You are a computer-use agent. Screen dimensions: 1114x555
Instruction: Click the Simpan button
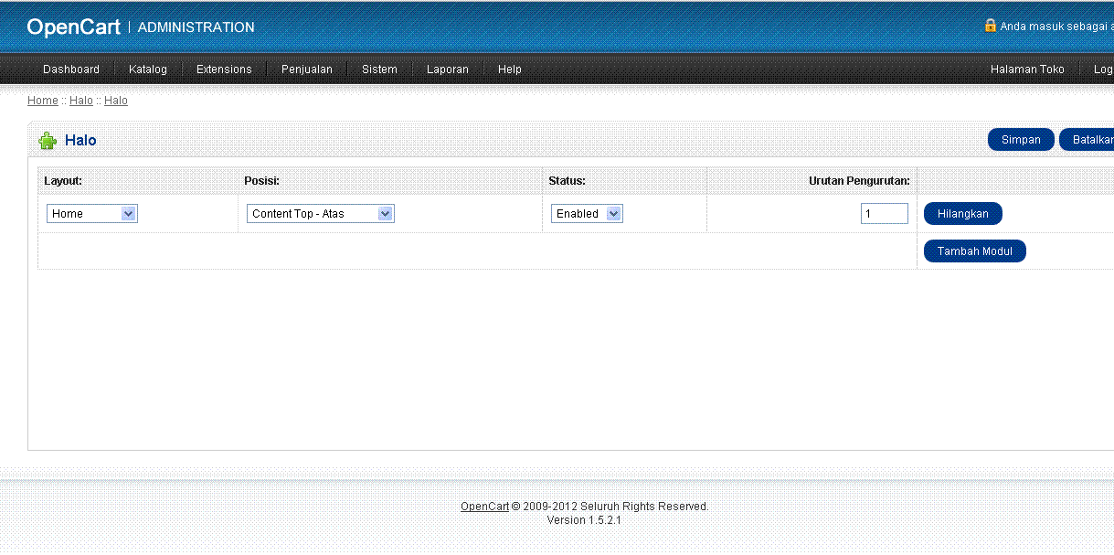coord(1021,140)
